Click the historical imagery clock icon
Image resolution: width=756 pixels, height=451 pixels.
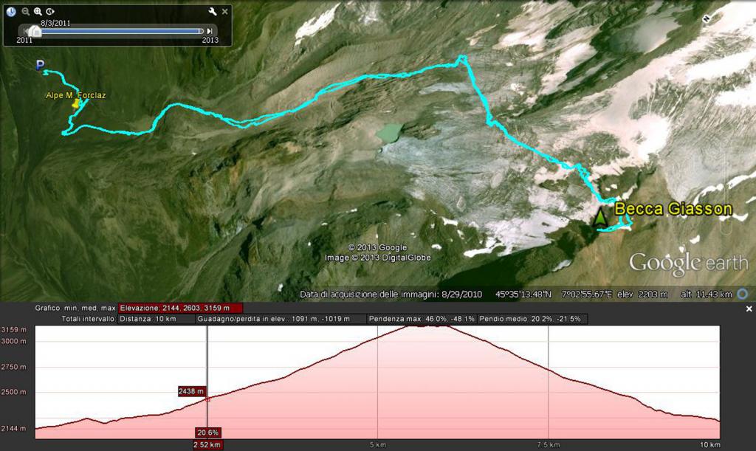(x=11, y=11)
